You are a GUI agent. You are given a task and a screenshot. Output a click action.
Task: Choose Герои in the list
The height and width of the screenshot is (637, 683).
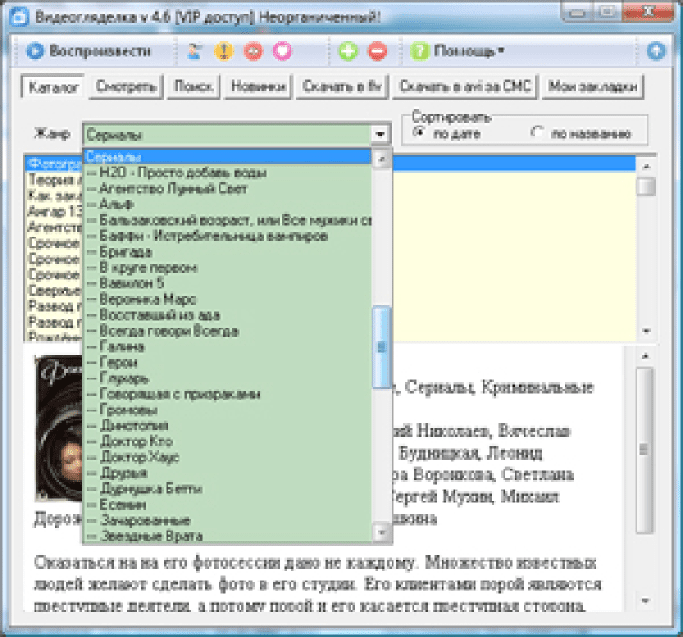click(227, 362)
